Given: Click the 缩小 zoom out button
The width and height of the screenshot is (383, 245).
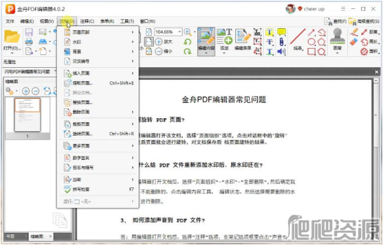Looking at the screenshot, I should pyautogui.click(x=163, y=51).
